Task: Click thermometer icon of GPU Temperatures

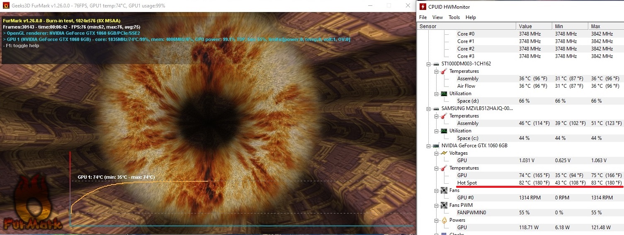Action: click(x=444, y=168)
